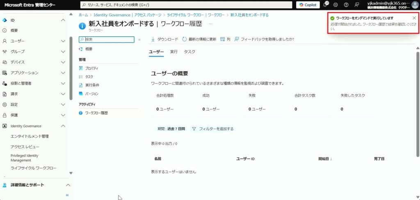
Task: Sort by the 名前 column header
Action: point(158,159)
